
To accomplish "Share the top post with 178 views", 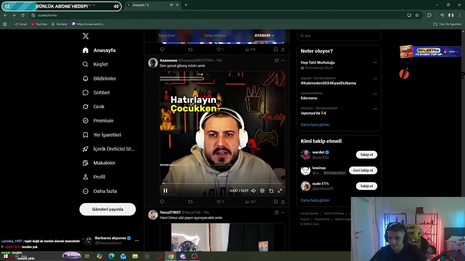I will click(x=283, y=49).
